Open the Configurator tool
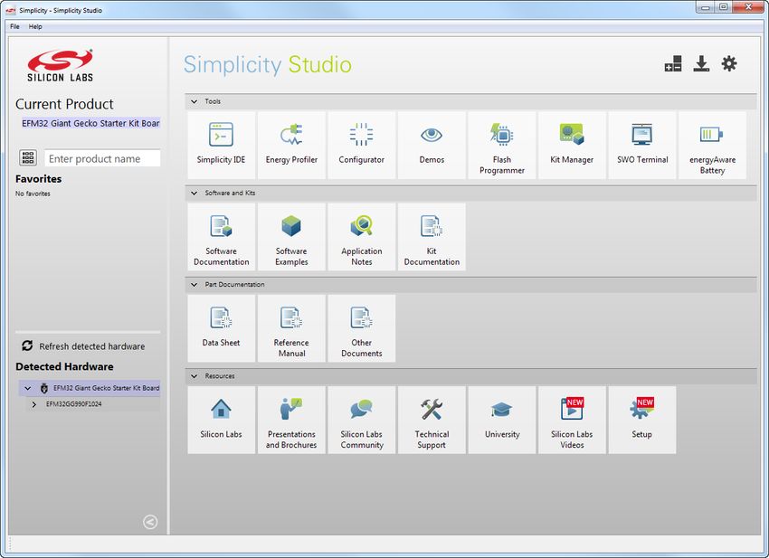Viewport: 769px width, 558px height. (362, 145)
